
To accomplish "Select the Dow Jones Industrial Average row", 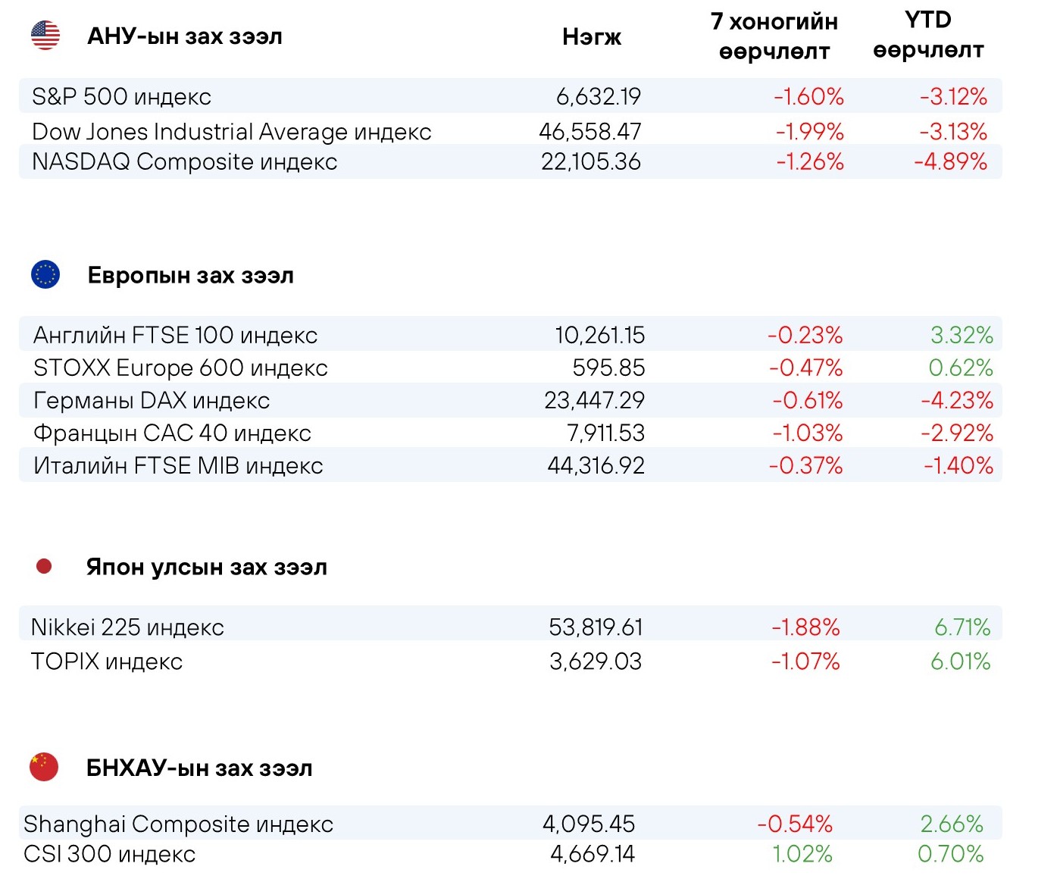I will click(510, 131).
